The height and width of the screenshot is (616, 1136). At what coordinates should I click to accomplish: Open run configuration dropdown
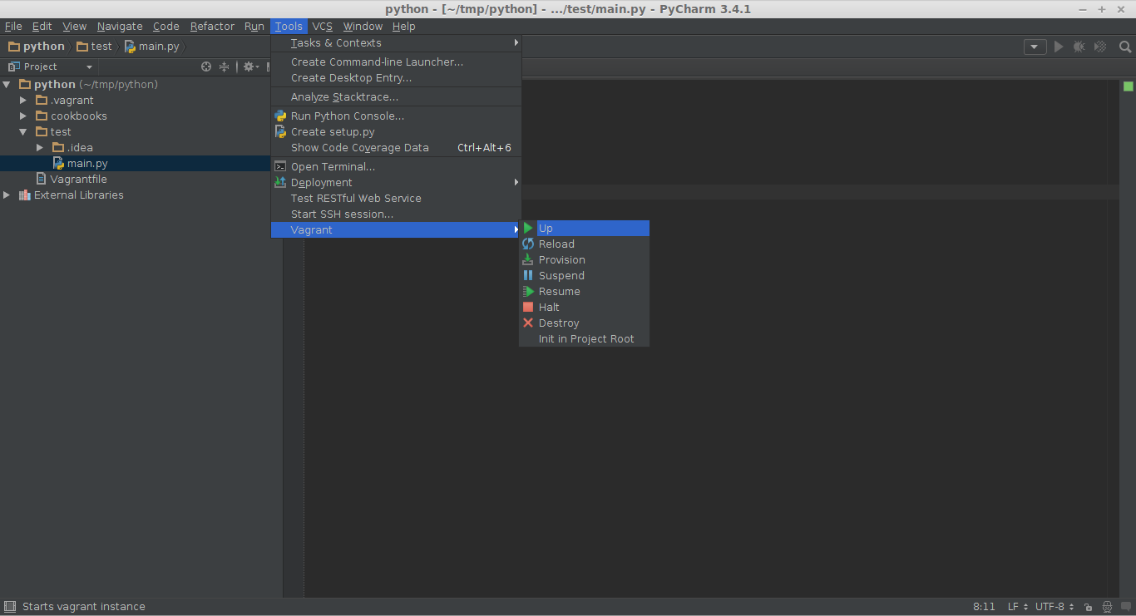coord(1035,47)
